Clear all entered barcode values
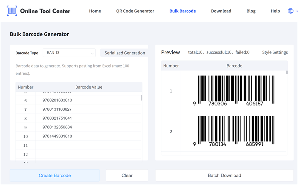Image resolution: width=298 pixels, height=185 pixels. click(x=127, y=175)
